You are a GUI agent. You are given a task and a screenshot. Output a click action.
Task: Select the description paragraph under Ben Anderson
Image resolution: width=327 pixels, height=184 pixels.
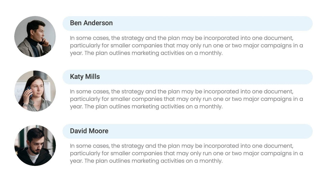(186, 45)
